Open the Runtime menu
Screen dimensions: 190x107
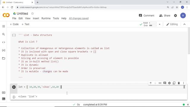(46, 18)
